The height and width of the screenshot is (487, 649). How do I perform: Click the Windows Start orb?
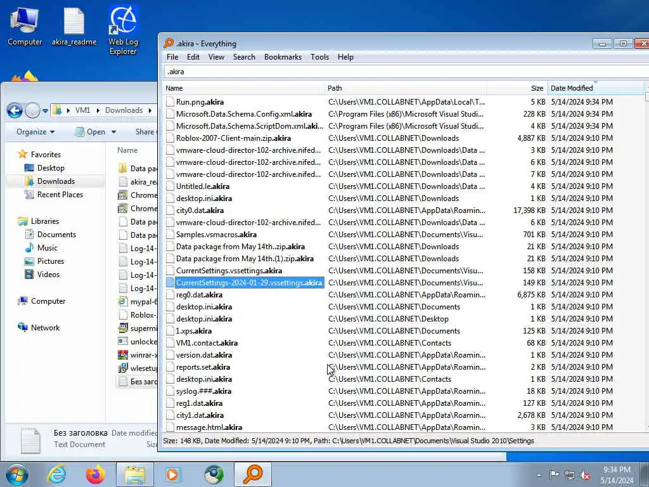tap(17, 474)
